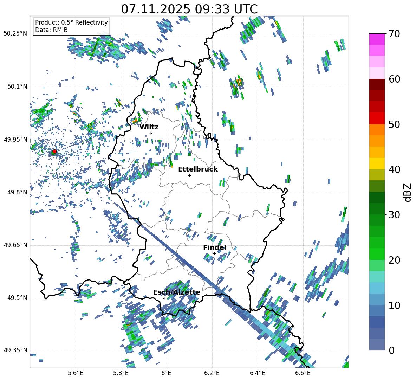Click the Findel station label
Viewport: 416px width, 380px height.
[x=215, y=247]
